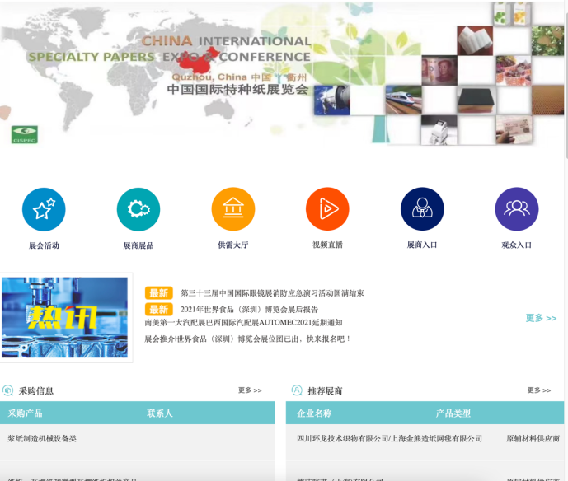Open the purple 观众入口 audience icon

point(517,209)
